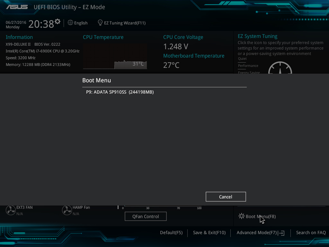Click the EZ System Tuning gauge dial

[x=280, y=68]
